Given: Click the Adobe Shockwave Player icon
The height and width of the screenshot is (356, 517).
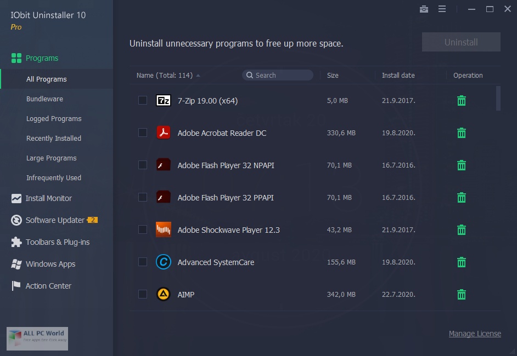Looking at the screenshot, I should point(163,229).
